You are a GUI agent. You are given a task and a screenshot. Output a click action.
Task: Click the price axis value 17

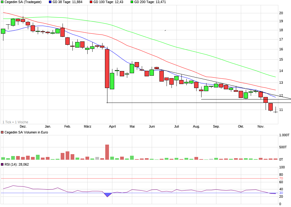tap(281, 39)
